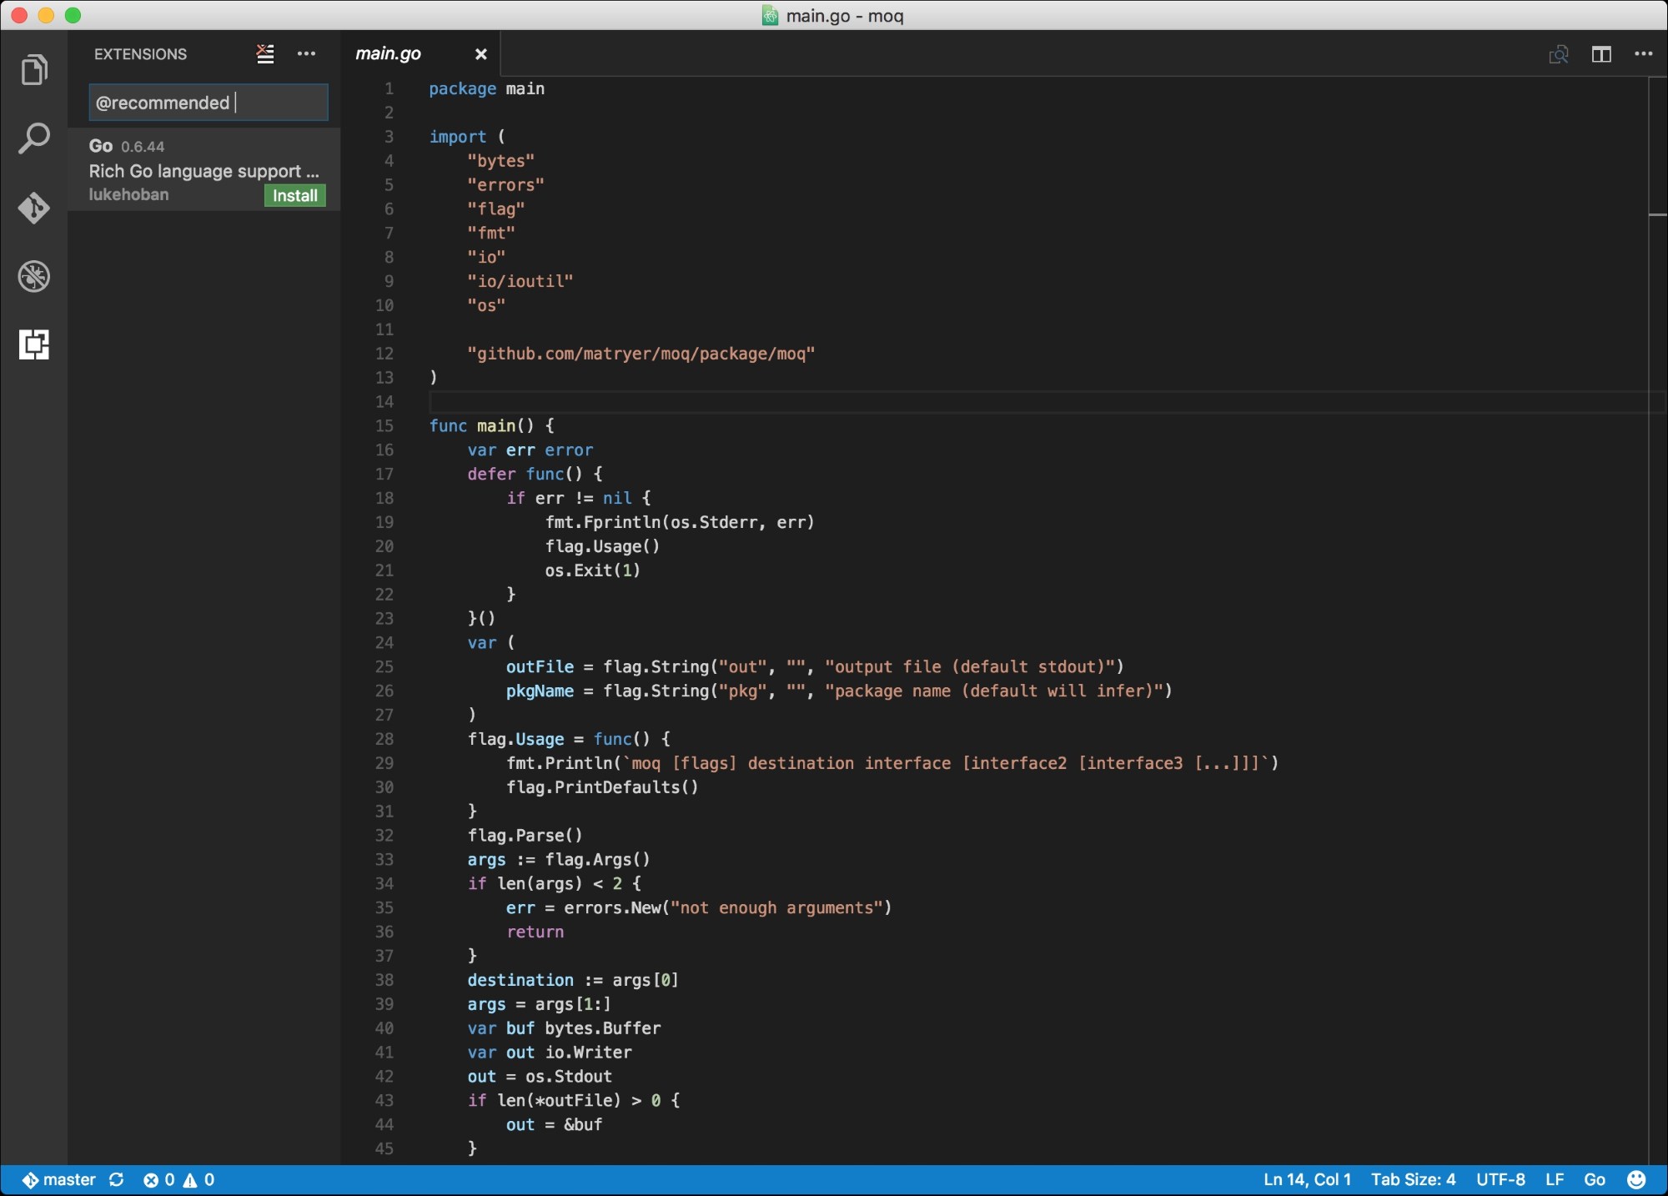The width and height of the screenshot is (1668, 1196).
Task: Open the Debug view in activity bar
Action: pos(33,276)
